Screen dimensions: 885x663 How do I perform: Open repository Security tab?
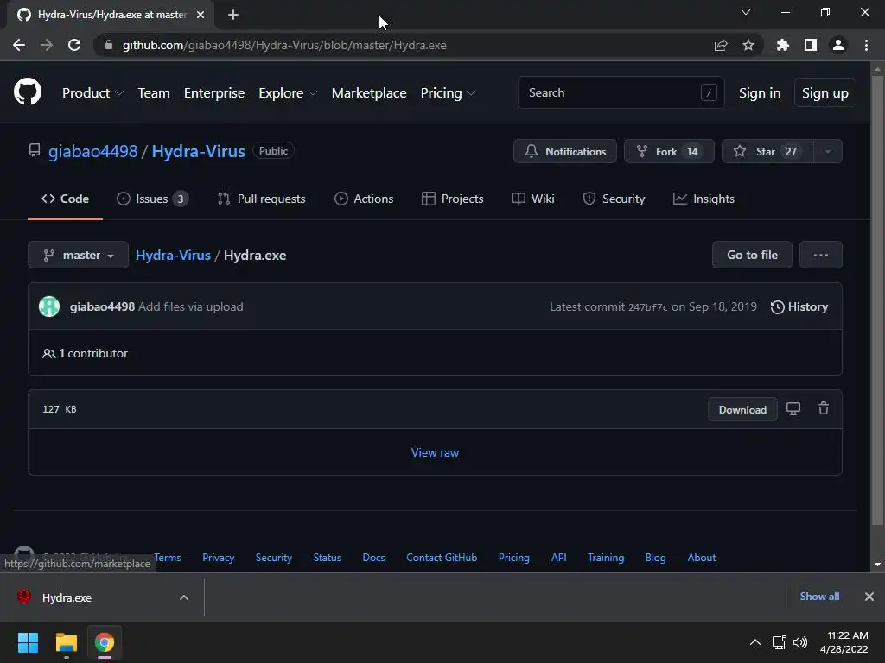click(614, 199)
